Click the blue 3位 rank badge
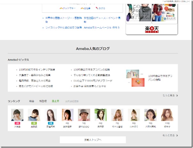The height and width of the screenshot is (148, 193). coord(50,123)
